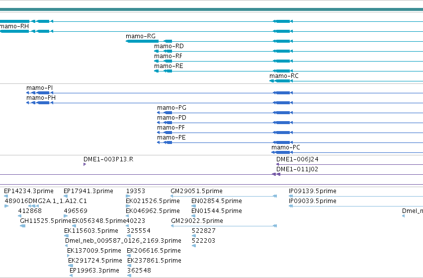423x278 pixels.
Task: Click EST EK137009.5prime
Action: click(94, 251)
